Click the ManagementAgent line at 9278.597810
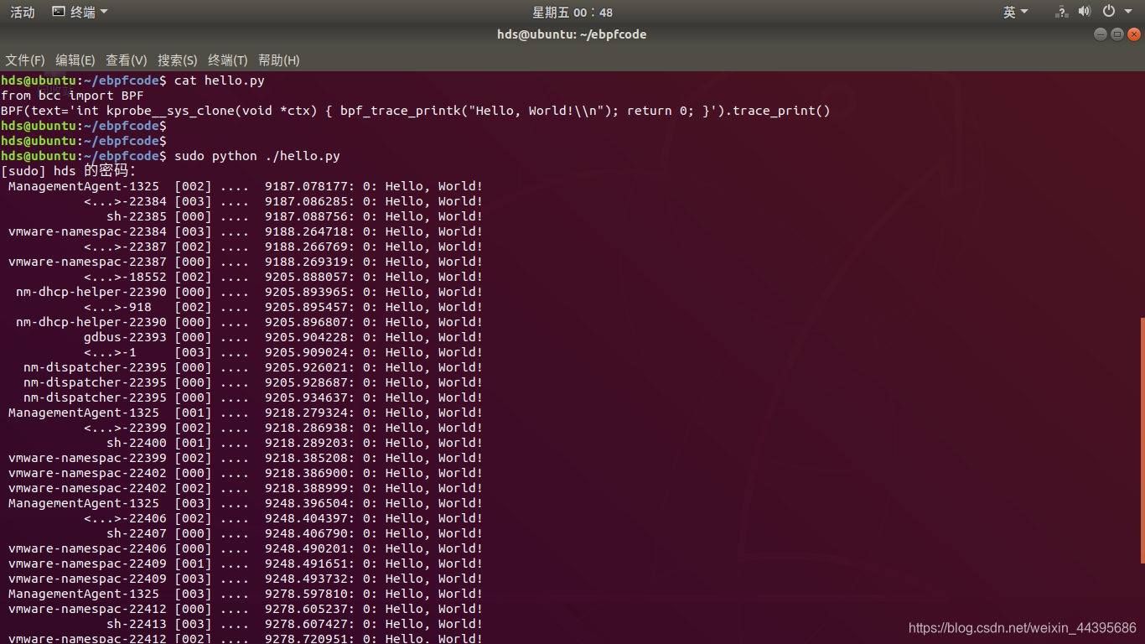Image resolution: width=1145 pixels, height=644 pixels. click(245, 594)
